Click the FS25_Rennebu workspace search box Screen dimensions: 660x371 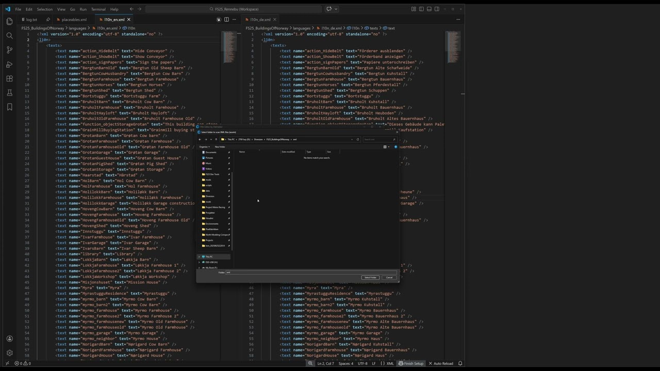point(233,9)
